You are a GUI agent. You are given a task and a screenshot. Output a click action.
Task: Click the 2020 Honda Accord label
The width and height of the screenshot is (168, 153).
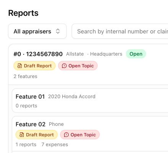coord(72,96)
